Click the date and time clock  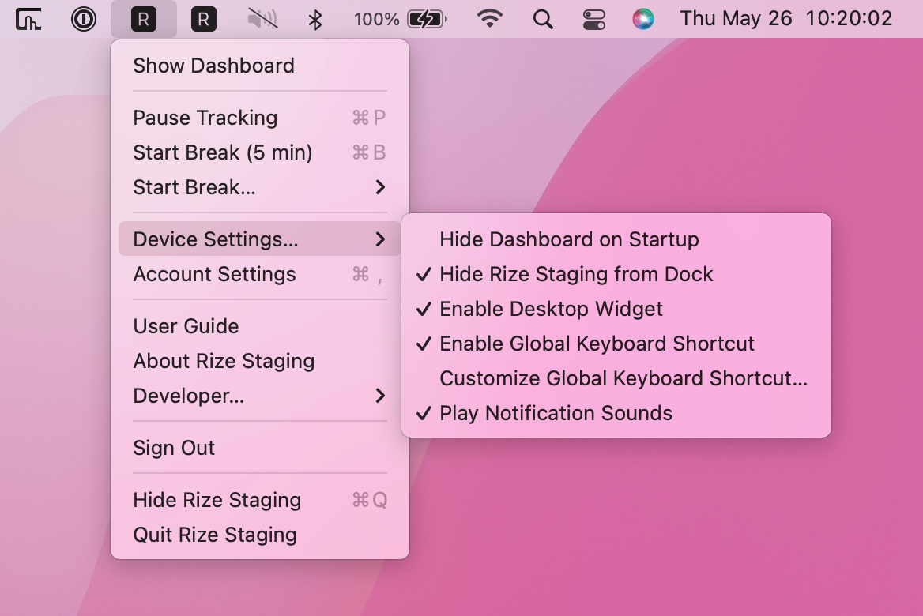point(786,18)
